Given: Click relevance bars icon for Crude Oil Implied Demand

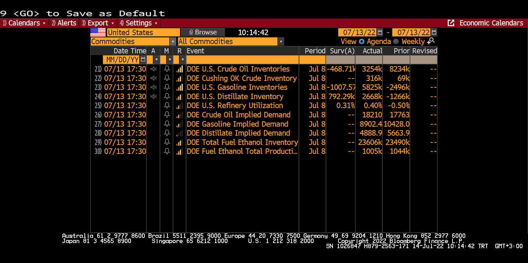Looking at the screenshot, I should (179, 115).
